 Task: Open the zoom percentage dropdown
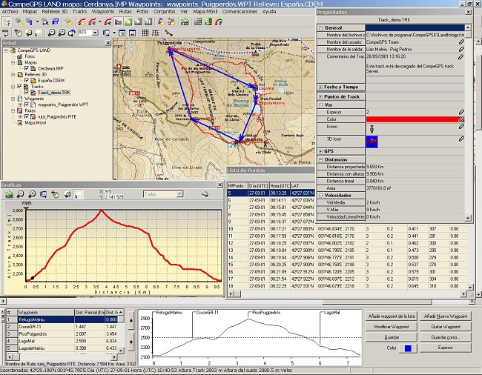96,33
